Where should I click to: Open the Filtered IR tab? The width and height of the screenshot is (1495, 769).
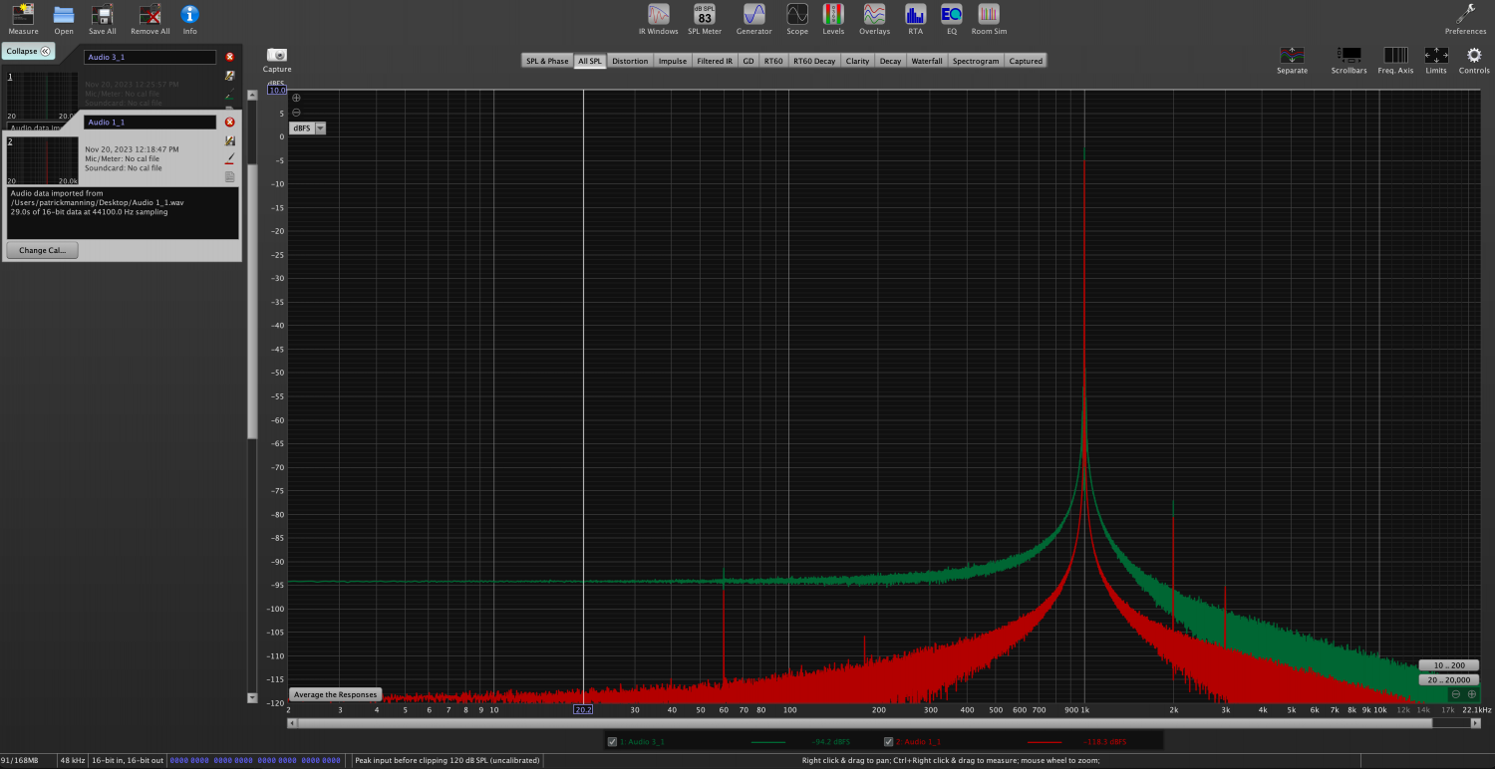pos(715,61)
